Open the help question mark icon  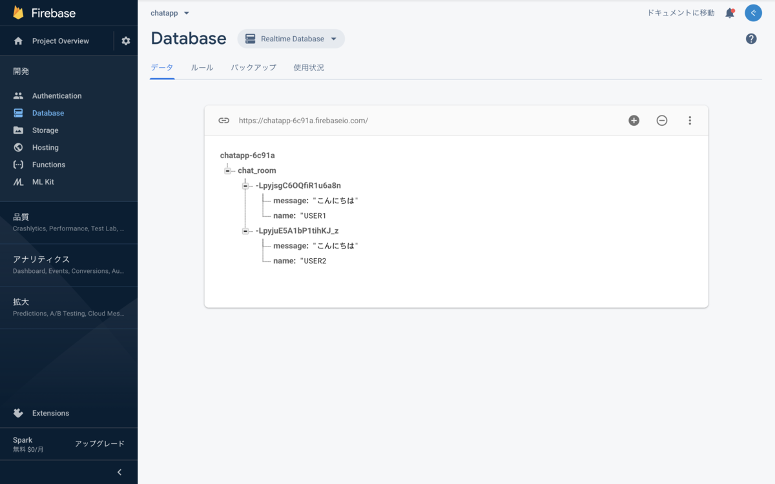pos(751,39)
